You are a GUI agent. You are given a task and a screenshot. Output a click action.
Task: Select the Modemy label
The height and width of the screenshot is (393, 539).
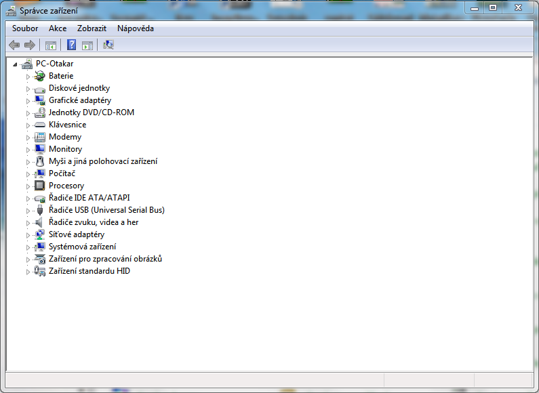pyautogui.click(x=65, y=137)
